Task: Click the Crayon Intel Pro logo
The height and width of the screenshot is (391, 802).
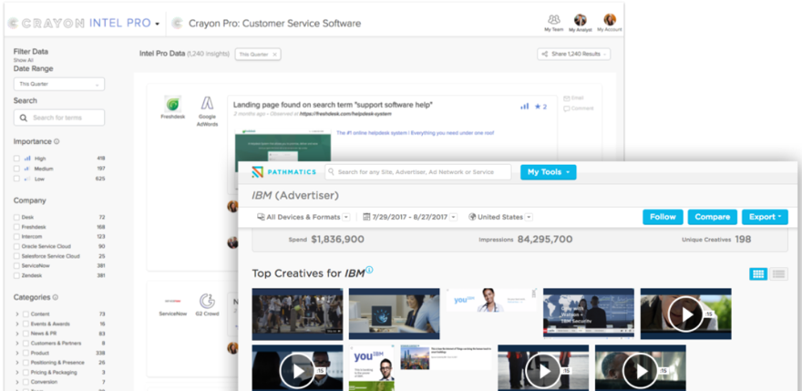Action: pos(79,23)
